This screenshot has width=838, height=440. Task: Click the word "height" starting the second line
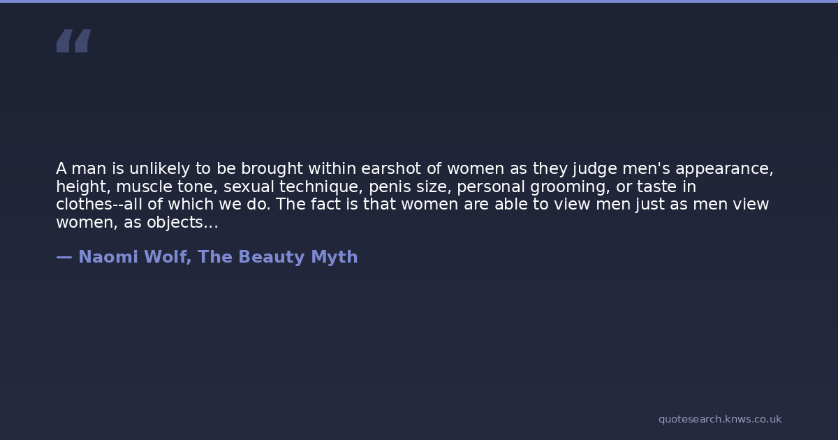(x=81, y=187)
